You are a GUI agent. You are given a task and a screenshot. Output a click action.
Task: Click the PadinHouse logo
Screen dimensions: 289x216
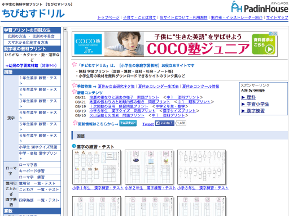[x=260, y=7]
